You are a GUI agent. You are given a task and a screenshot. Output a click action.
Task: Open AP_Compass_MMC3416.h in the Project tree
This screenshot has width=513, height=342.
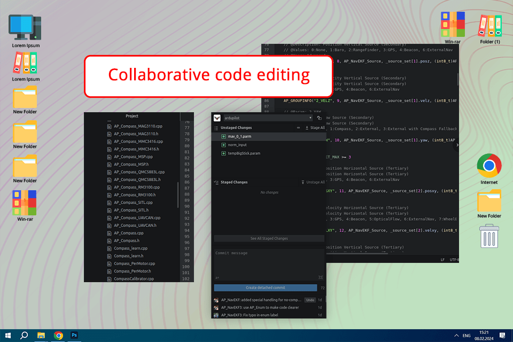(136, 149)
